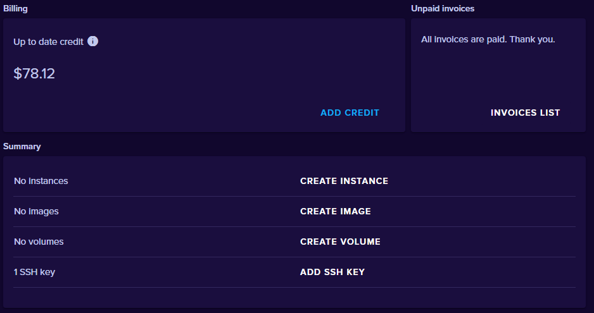Open the INVOICES LIST

(x=525, y=113)
